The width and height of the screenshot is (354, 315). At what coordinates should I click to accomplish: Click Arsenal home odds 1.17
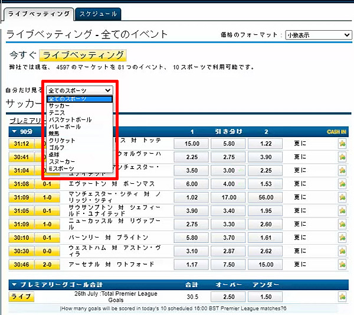[191, 264]
